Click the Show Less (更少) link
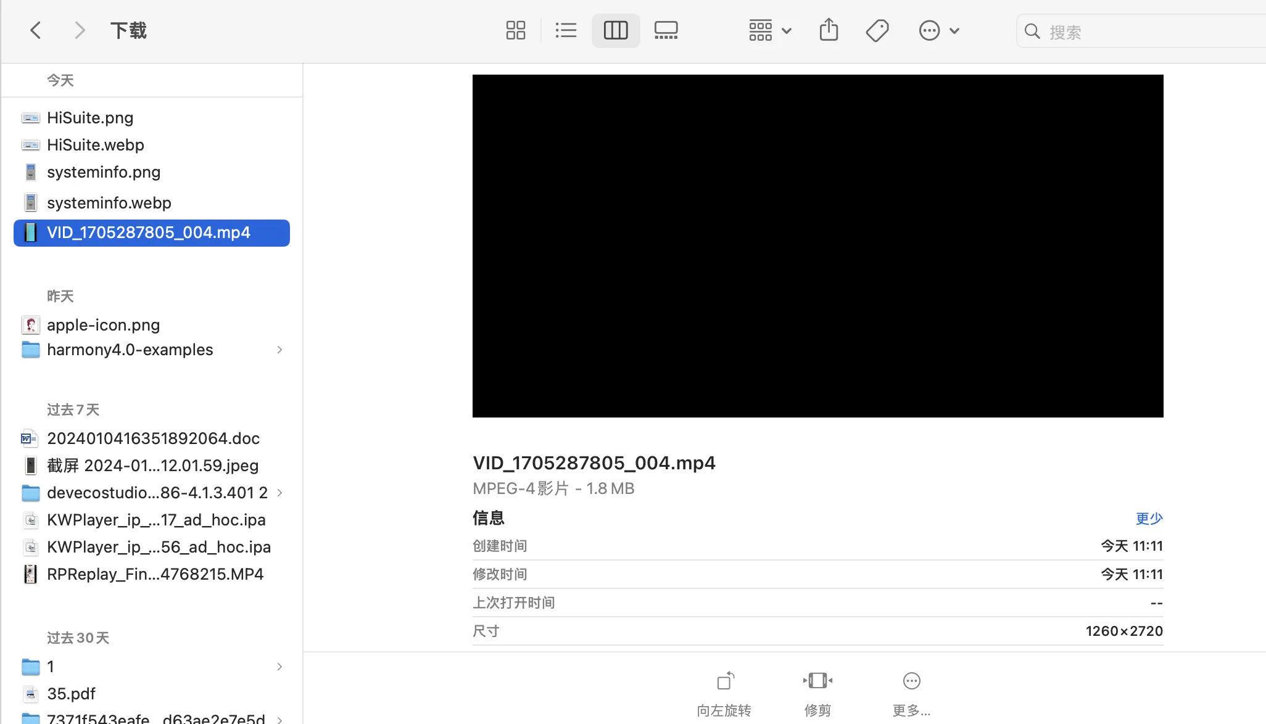The image size is (1266, 724). (x=1149, y=519)
